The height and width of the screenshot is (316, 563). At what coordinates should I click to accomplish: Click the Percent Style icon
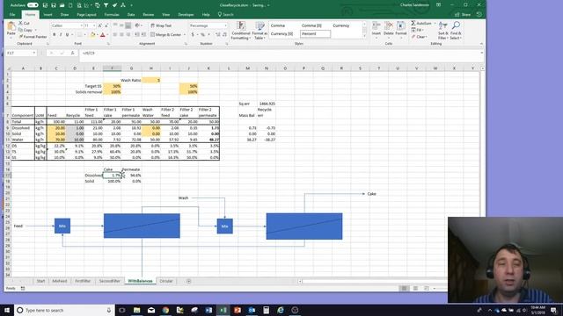coord(202,35)
